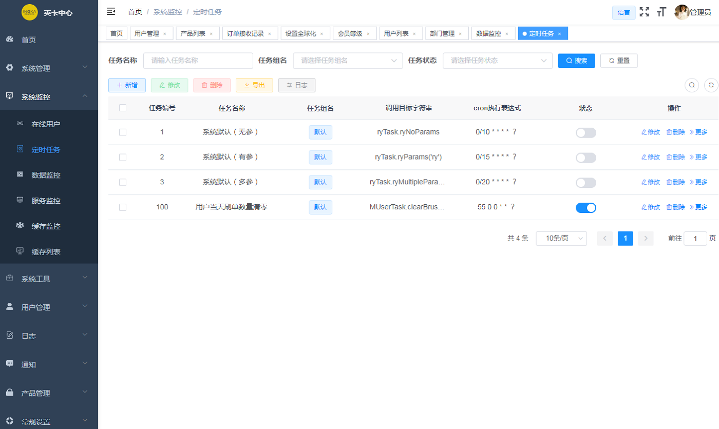The height and width of the screenshot is (429, 719).
Task: Enter fullscreen mode via the top bar icon
Action: 645,12
